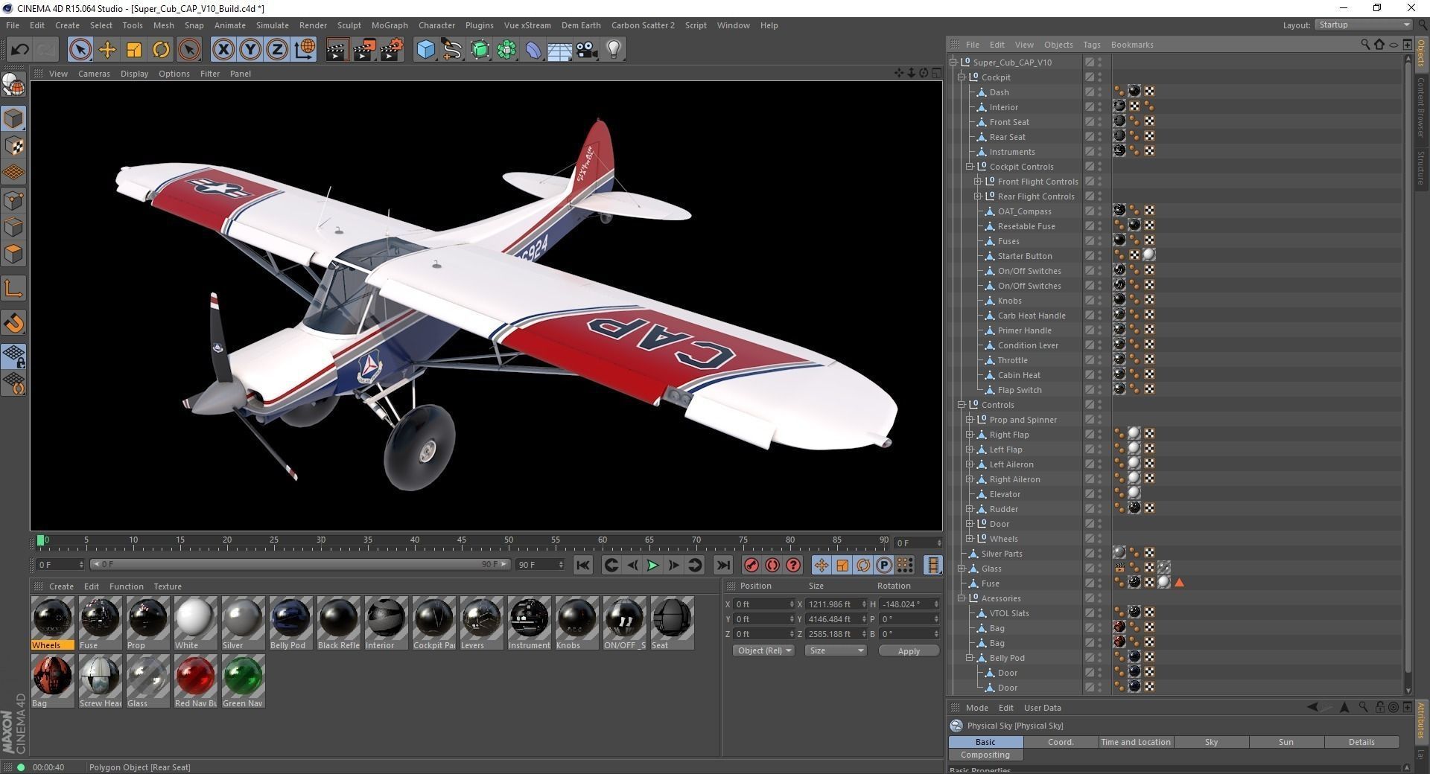Click the deformer bend icon

[x=533, y=50]
